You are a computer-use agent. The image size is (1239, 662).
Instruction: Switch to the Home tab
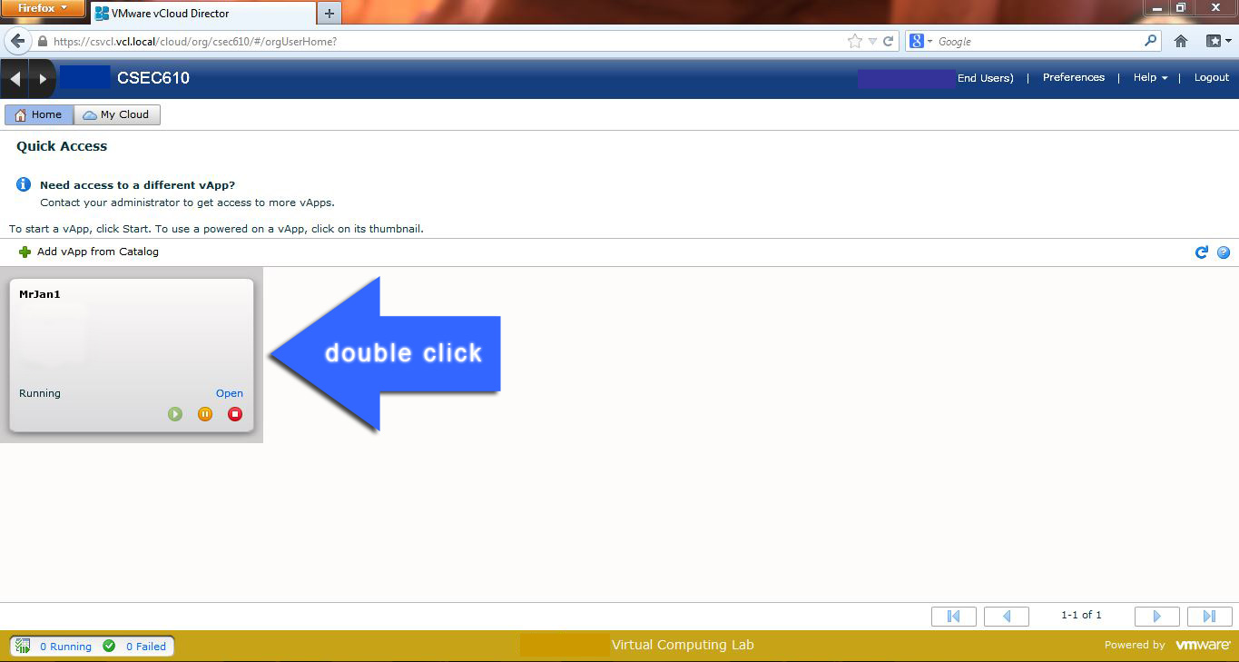point(39,114)
